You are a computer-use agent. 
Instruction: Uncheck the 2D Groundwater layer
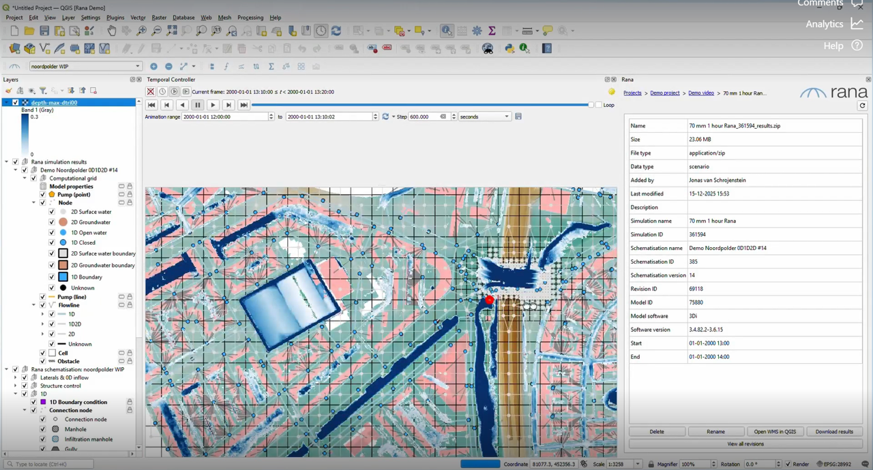(x=52, y=222)
